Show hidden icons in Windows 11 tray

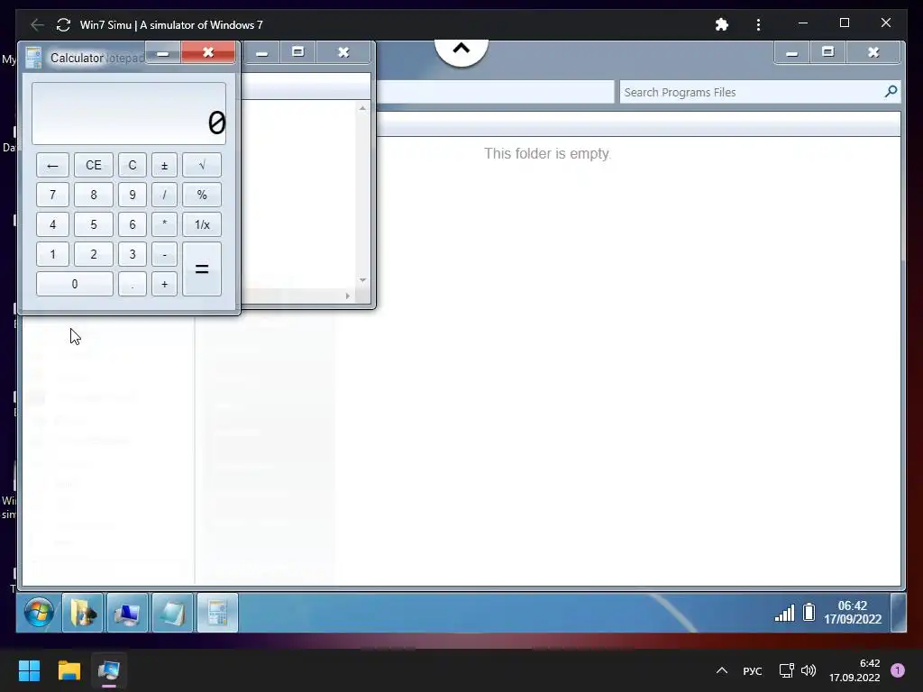pos(722,670)
